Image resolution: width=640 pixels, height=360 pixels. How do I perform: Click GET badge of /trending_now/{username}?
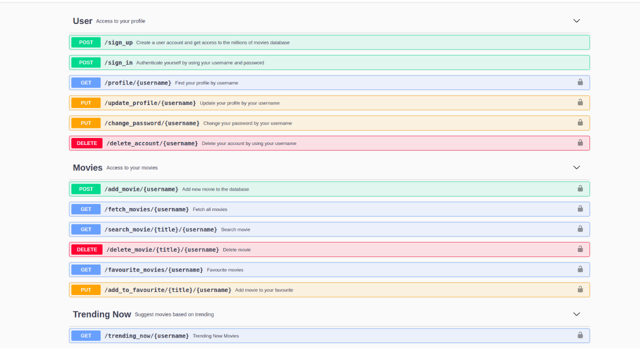pyautogui.click(x=86, y=336)
